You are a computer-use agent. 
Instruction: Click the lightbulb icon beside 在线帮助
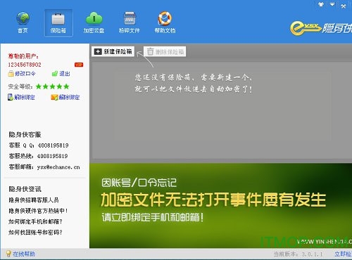point(8,254)
